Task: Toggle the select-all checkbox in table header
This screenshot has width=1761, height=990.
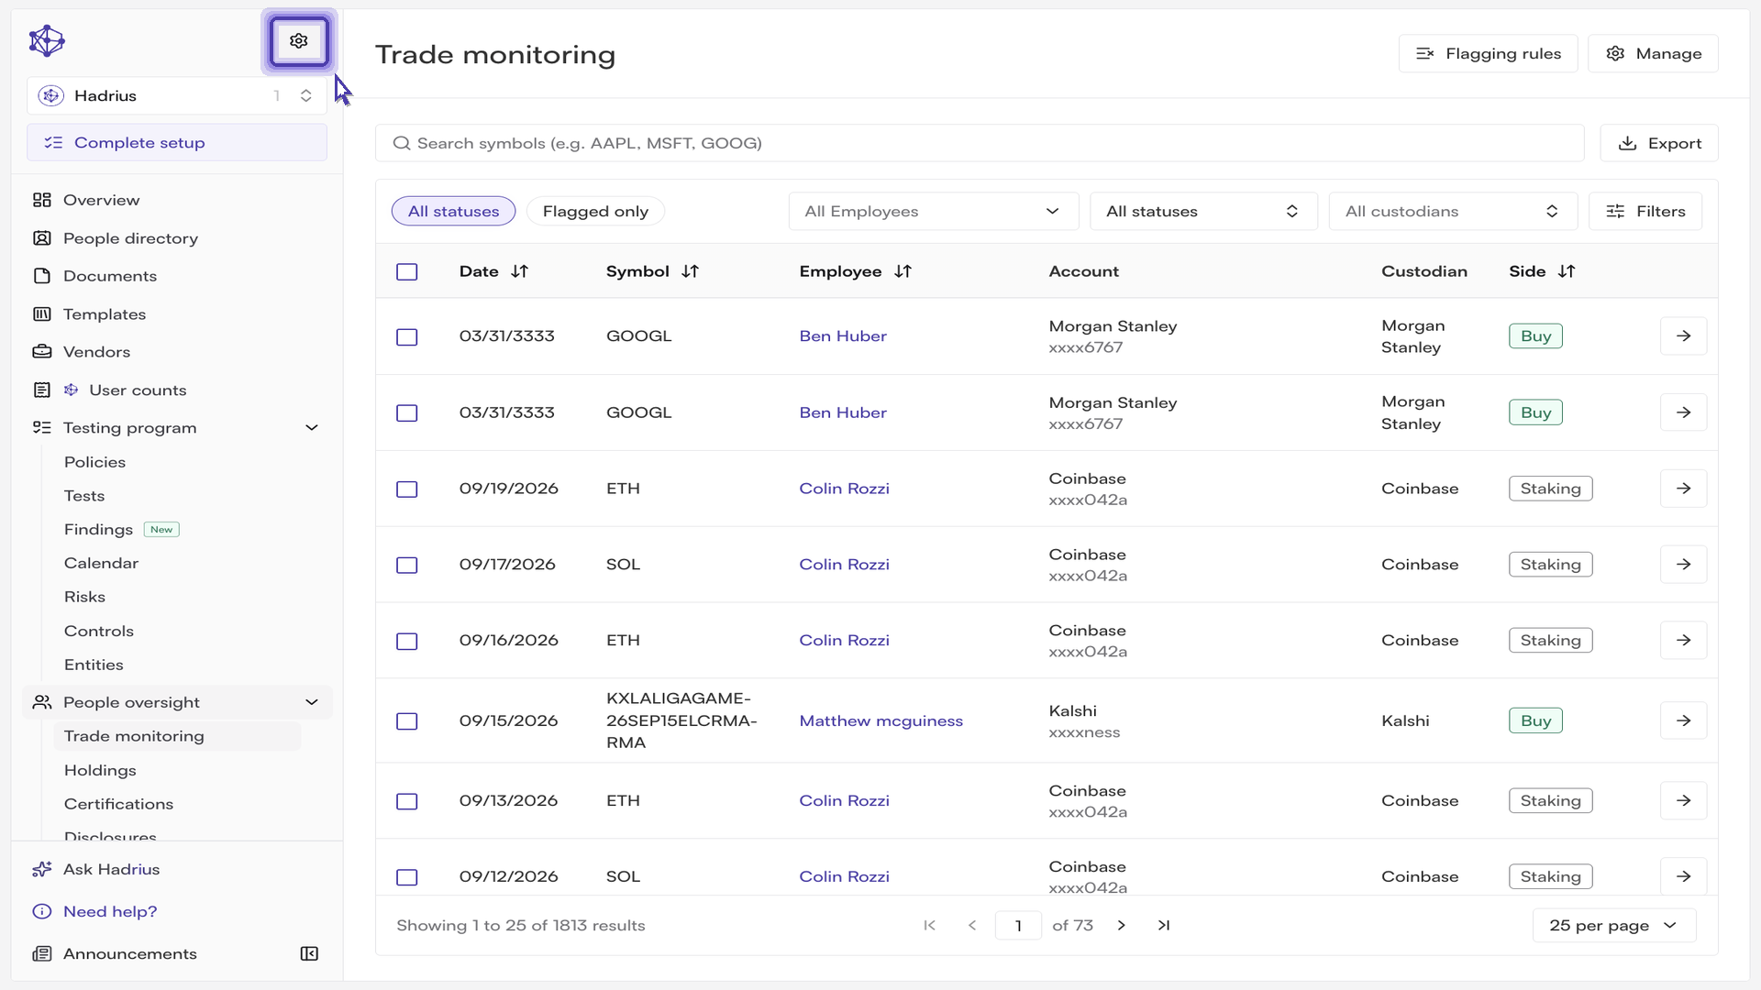Action: click(407, 272)
